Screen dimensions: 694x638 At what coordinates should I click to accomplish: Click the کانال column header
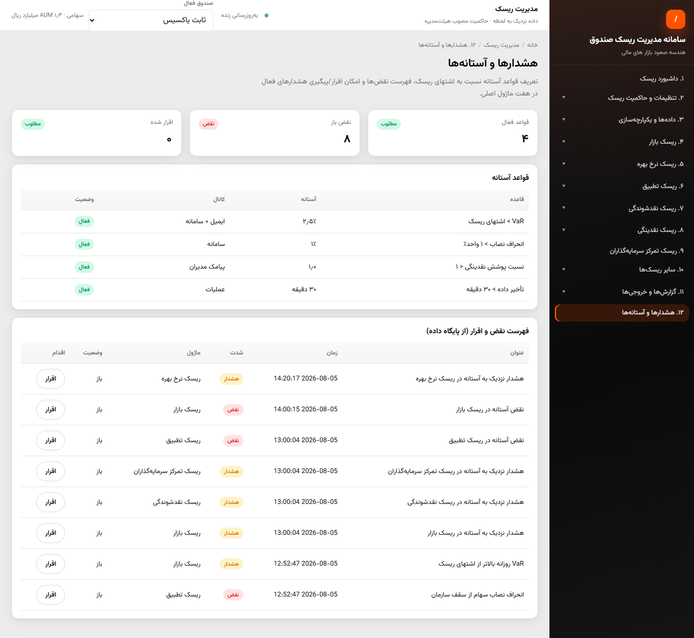click(219, 199)
